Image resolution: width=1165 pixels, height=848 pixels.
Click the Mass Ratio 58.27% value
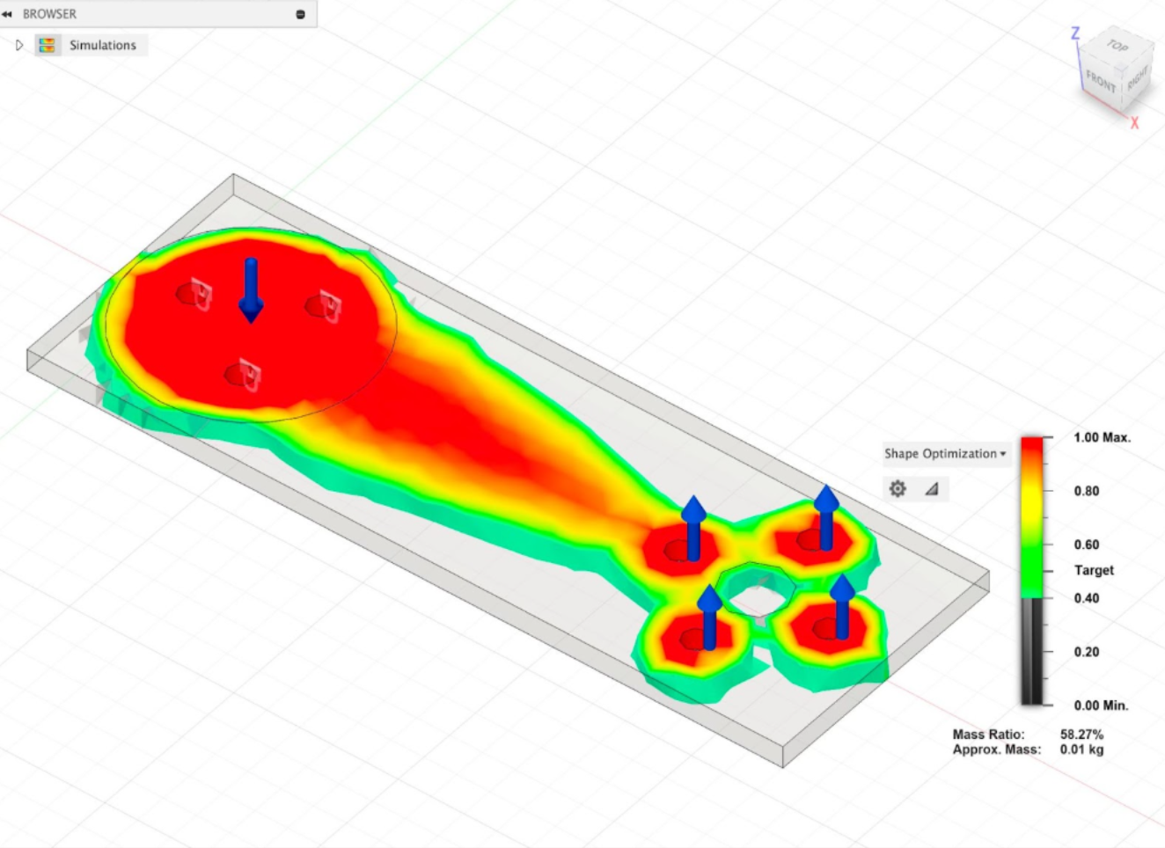[1081, 734]
